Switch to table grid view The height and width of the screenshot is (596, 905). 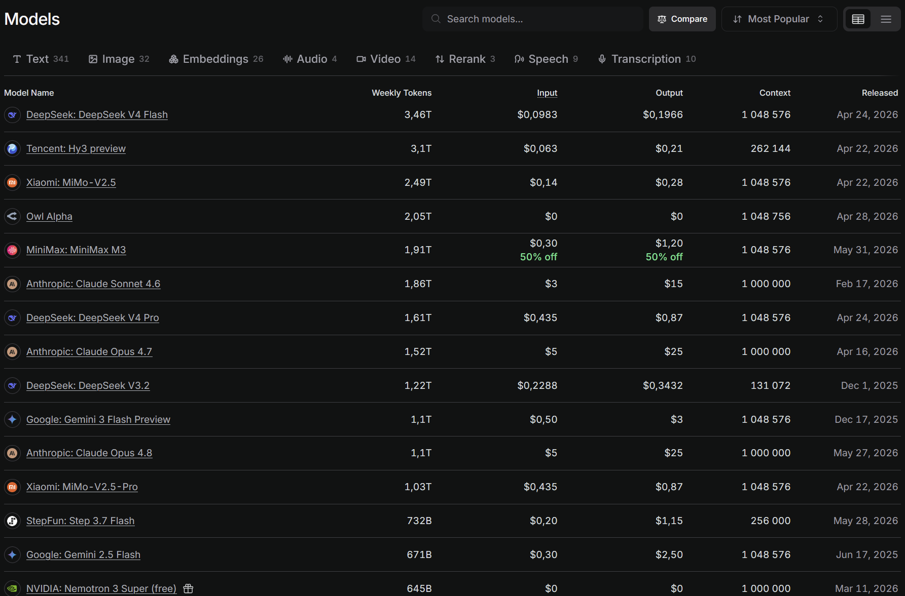pyautogui.click(x=858, y=19)
